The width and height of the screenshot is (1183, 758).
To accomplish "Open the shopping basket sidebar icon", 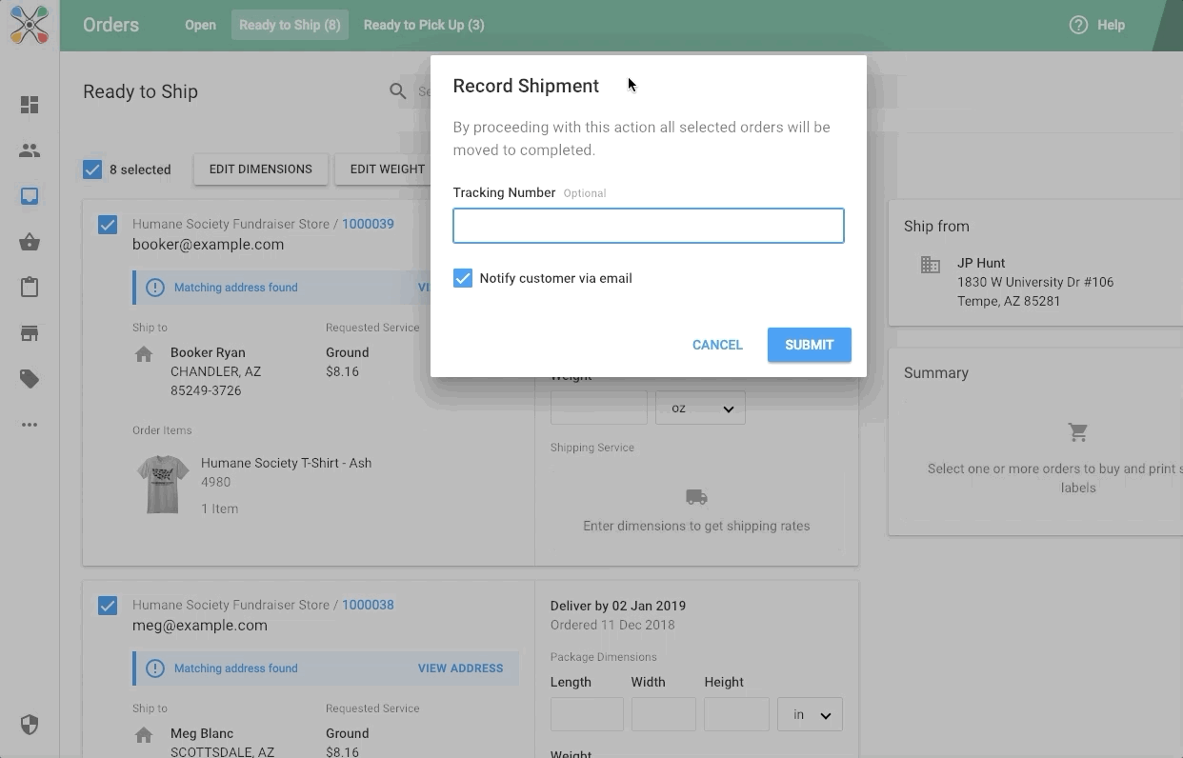I will (x=30, y=242).
